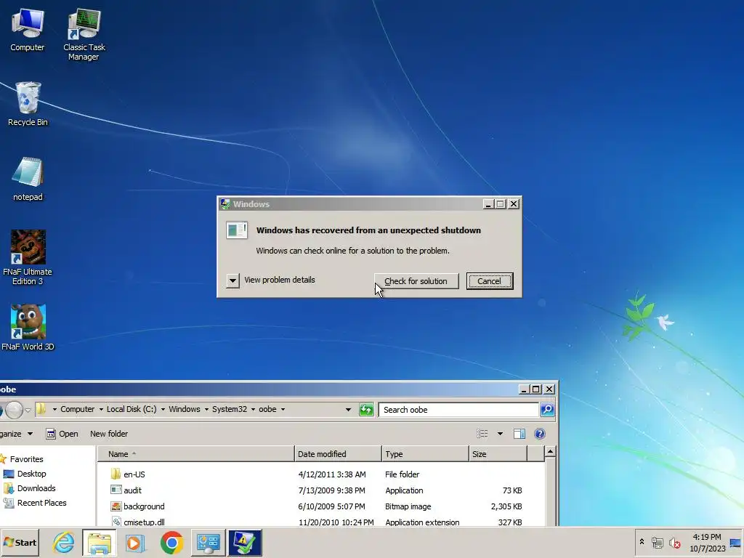Click the file list scrollbar up arrow
The height and width of the screenshot is (558, 744).
[x=551, y=451]
